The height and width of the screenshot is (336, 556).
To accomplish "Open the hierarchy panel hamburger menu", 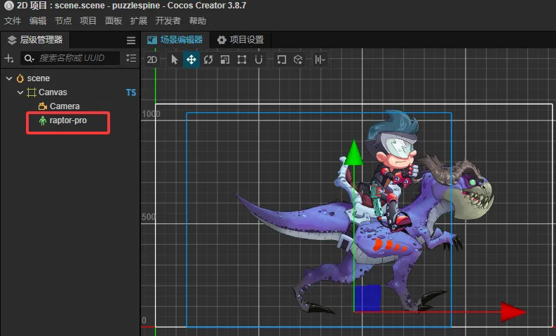I will click(131, 41).
